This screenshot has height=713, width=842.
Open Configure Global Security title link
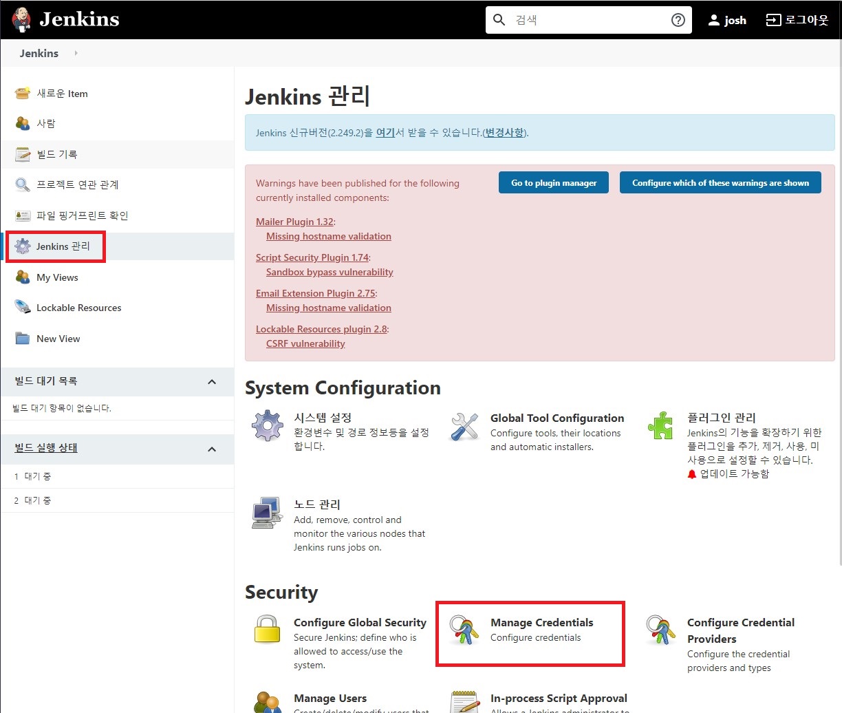(x=360, y=622)
